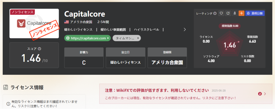Click the ライセンス情報 heading
Screen dimensions: 275x109
point(27,88)
